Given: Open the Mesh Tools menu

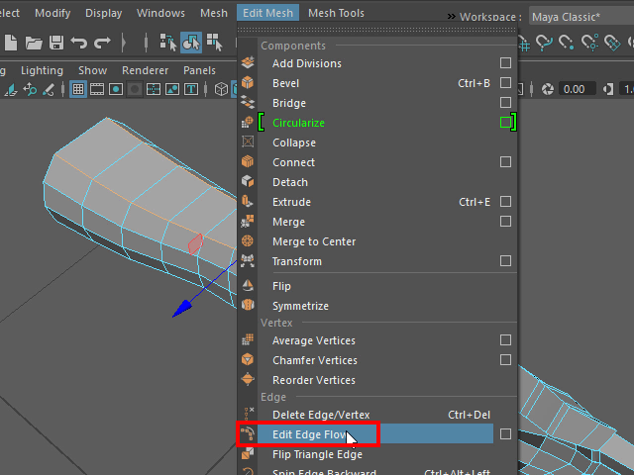Looking at the screenshot, I should (x=337, y=13).
